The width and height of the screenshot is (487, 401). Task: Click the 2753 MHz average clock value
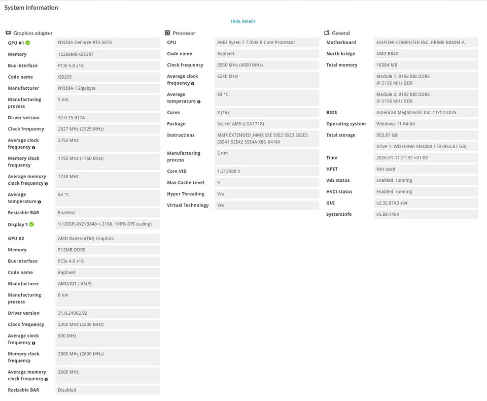[108, 144]
